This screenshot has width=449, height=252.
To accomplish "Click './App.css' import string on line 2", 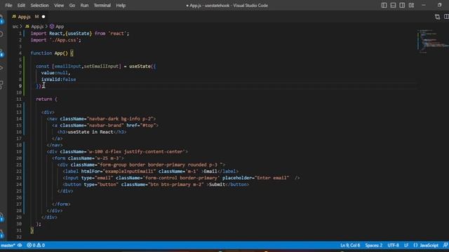I will pyautogui.click(x=65, y=40).
